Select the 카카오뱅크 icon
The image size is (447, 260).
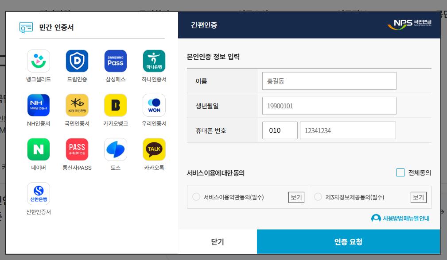(116, 105)
